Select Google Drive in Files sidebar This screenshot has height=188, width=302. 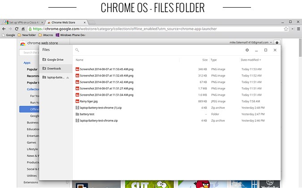pyautogui.click(x=55, y=60)
